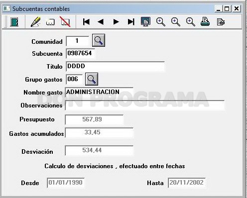
Task: Open the monitor list view icon
Action: click(145, 21)
